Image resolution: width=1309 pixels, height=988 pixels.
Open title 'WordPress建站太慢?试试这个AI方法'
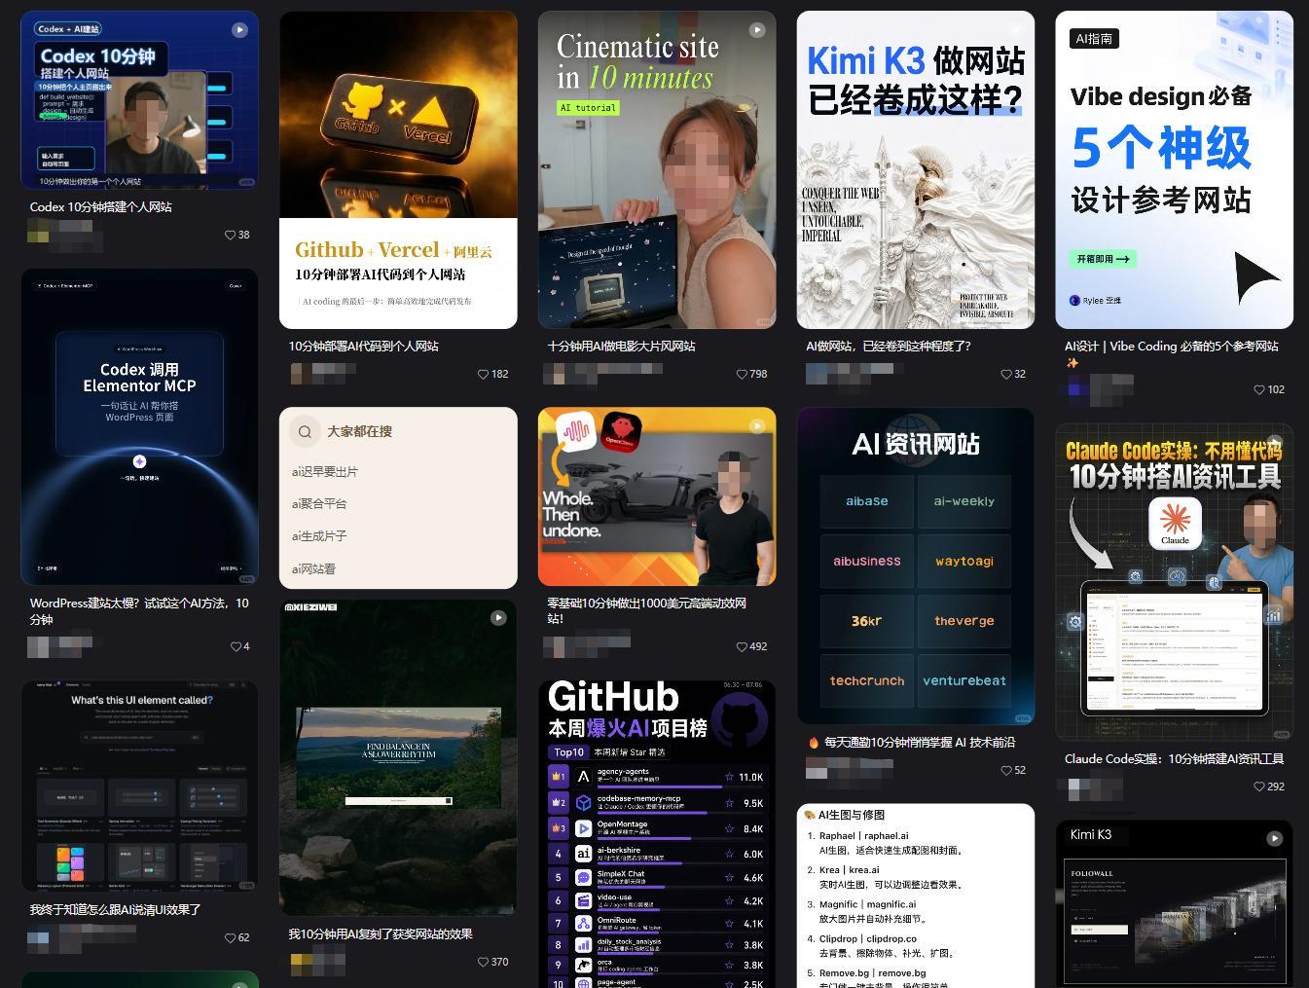pyautogui.click(x=139, y=611)
